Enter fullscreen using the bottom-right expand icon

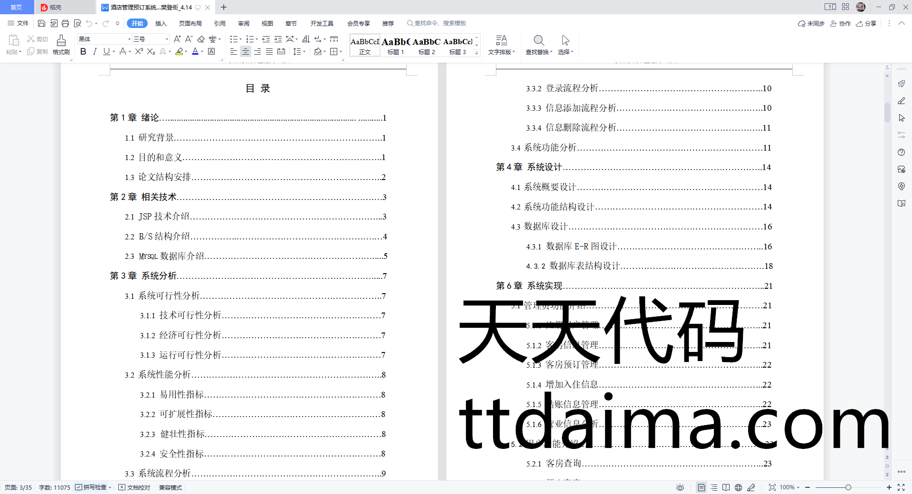click(x=901, y=487)
